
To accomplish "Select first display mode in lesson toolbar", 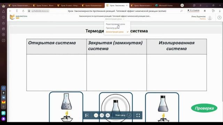I will point(96,115).
